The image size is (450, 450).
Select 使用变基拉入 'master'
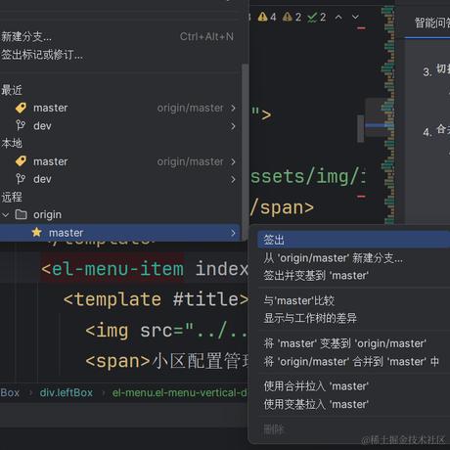pos(354,404)
